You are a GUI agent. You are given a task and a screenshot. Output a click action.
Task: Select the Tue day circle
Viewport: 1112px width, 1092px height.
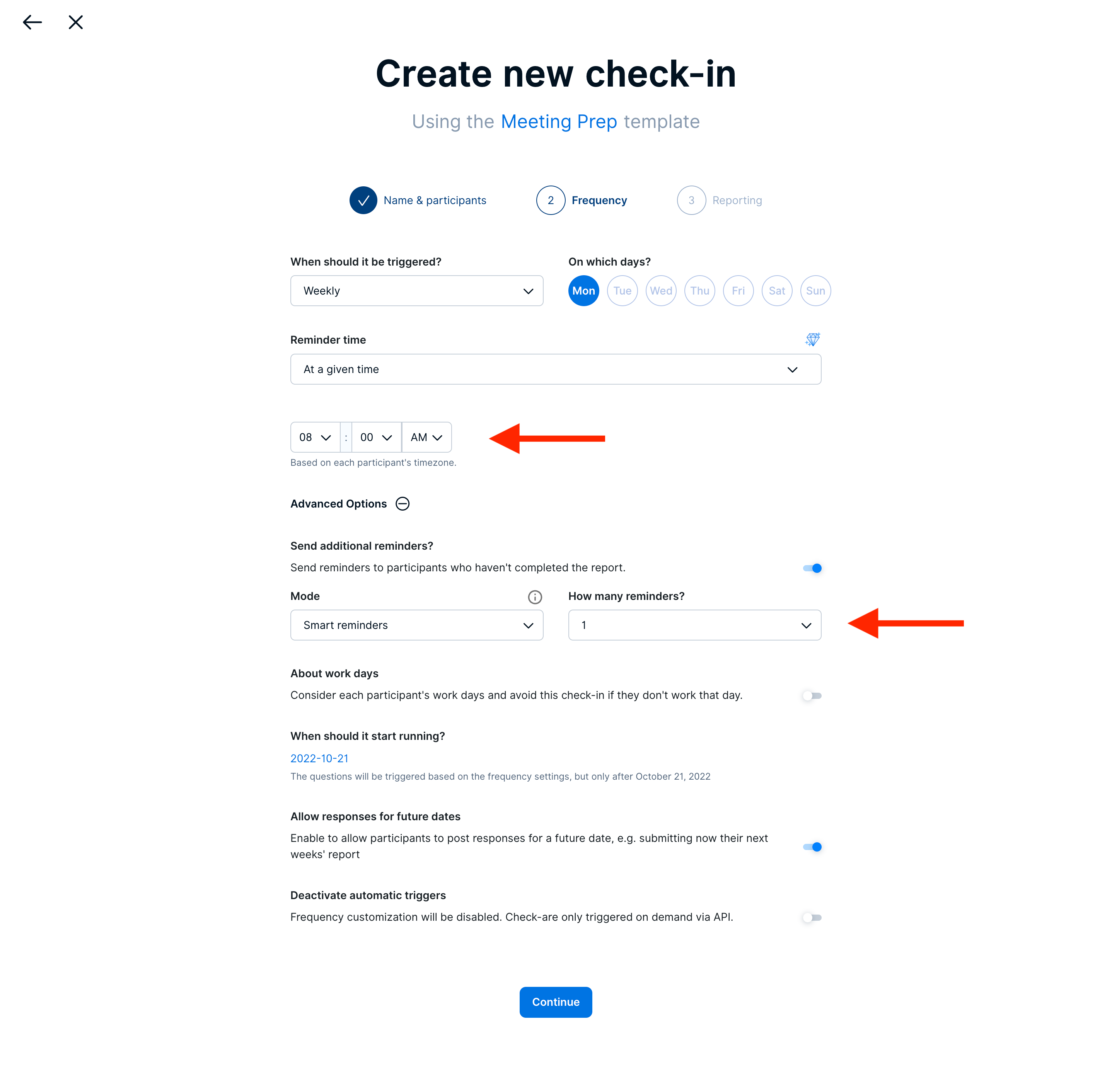tap(622, 291)
